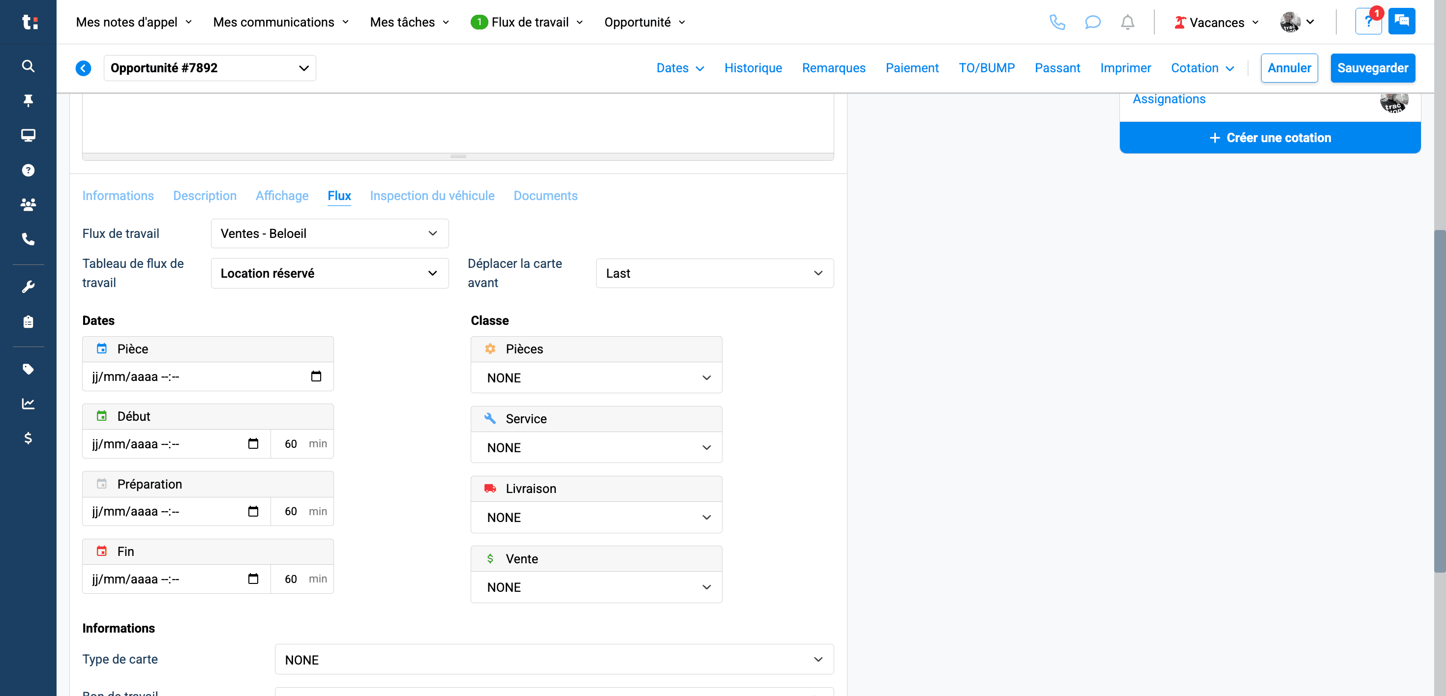Switch to the Documents tab
This screenshot has width=1446, height=696.
click(x=545, y=196)
